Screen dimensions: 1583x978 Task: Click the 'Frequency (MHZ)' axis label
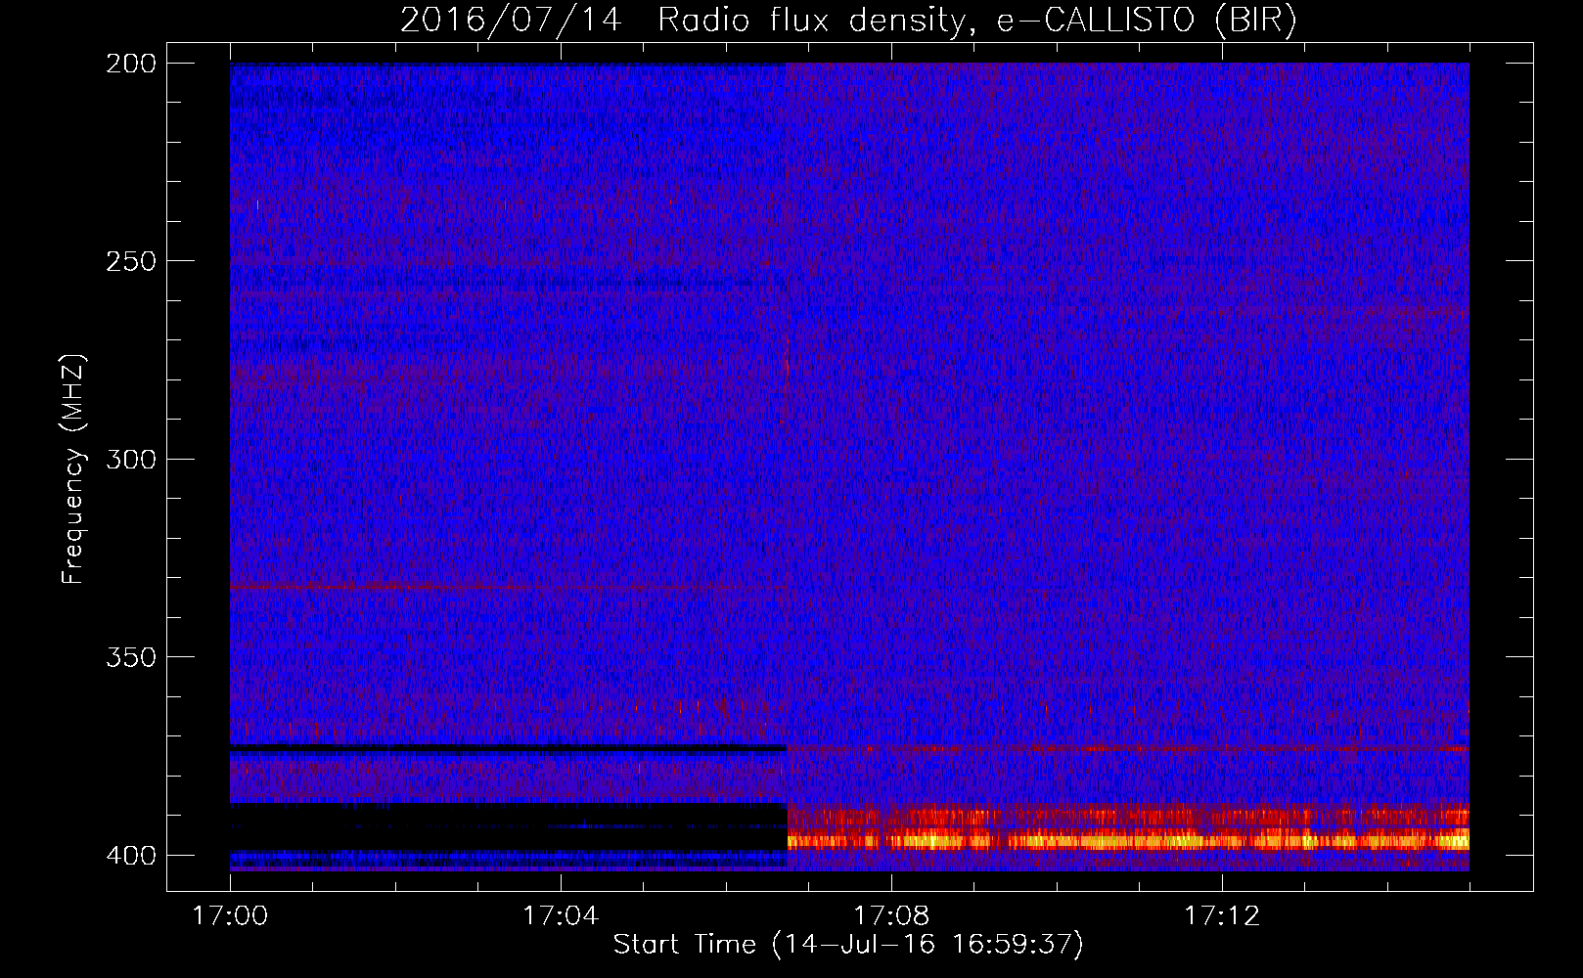point(73,469)
